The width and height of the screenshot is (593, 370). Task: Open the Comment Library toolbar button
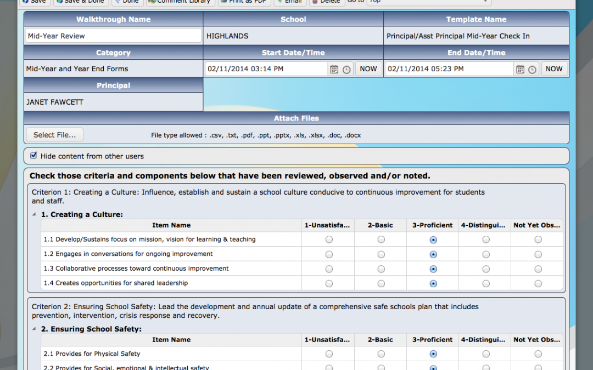180,2
